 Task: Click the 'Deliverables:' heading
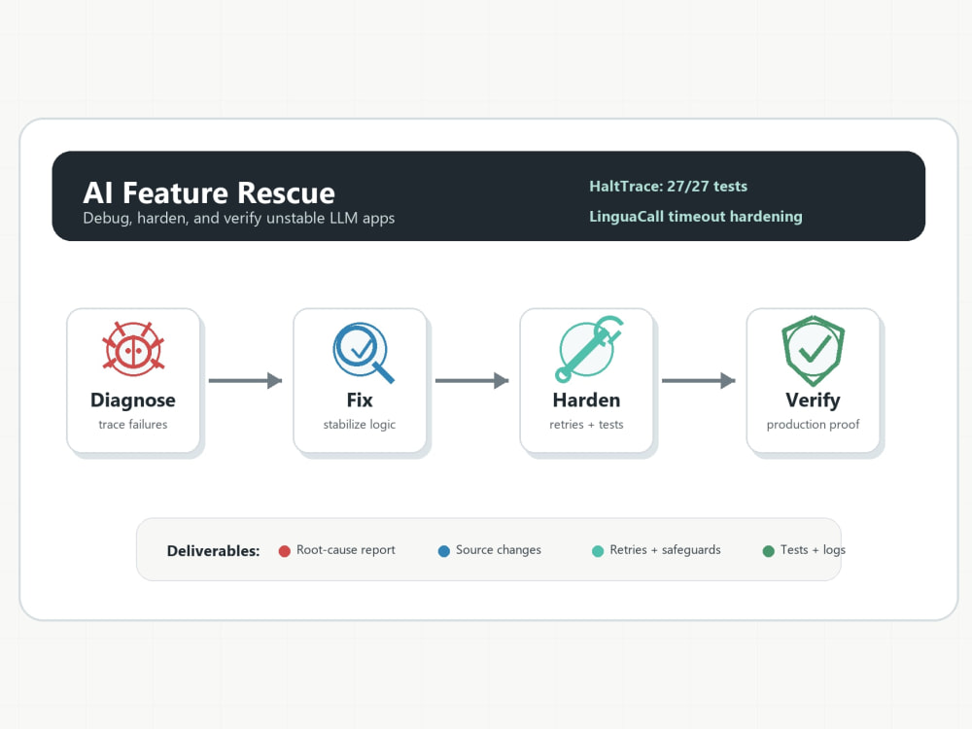pyautogui.click(x=213, y=551)
